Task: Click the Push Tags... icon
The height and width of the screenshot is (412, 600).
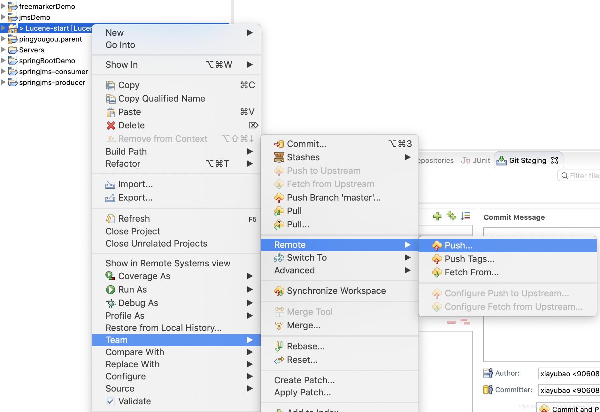Action: (437, 259)
